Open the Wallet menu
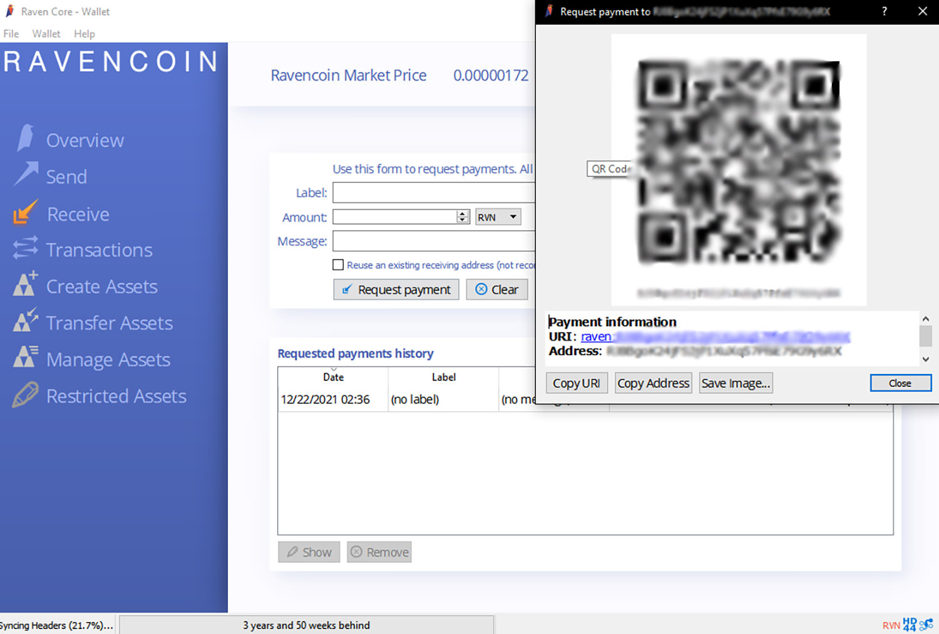The height and width of the screenshot is (634, 939). (x=46, y=34)
